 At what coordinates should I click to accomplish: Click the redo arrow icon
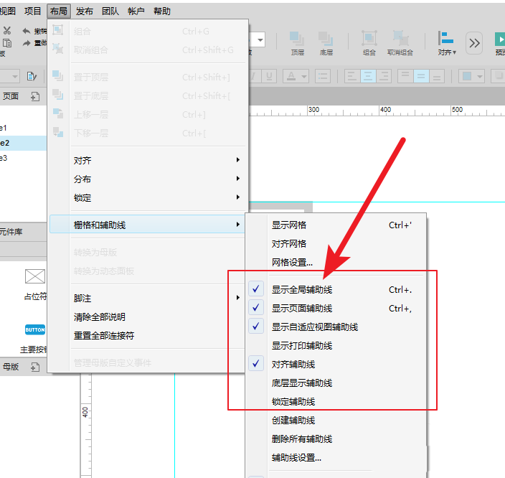(x=27, y=43)
